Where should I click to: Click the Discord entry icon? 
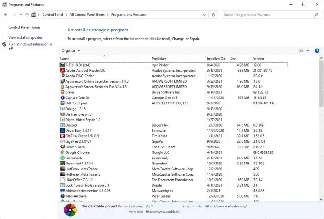tap(62, 125)
